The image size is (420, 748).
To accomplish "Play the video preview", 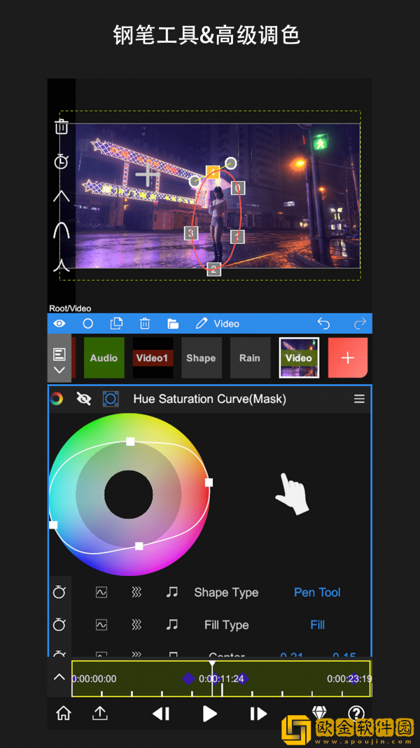I will pos(209,714).
